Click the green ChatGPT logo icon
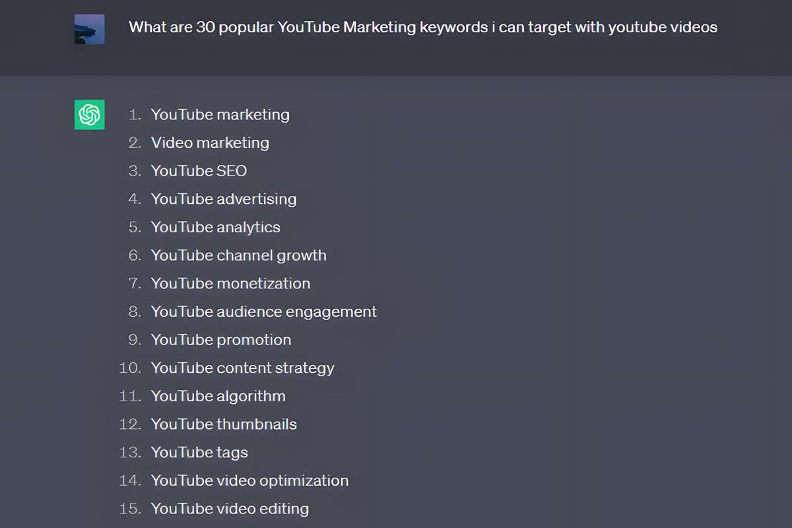Image resolution: width=792 pixels, height=528 pixels. pos(89,115)
